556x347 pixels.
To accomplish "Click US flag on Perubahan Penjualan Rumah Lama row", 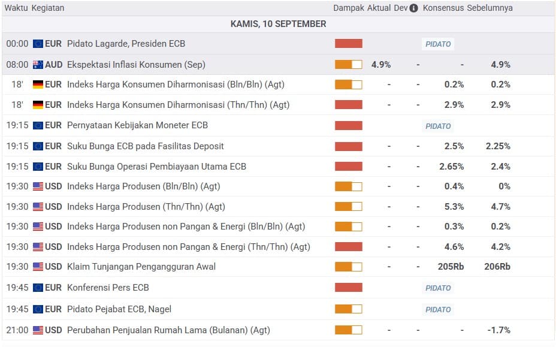I will [x=38, y=330].
